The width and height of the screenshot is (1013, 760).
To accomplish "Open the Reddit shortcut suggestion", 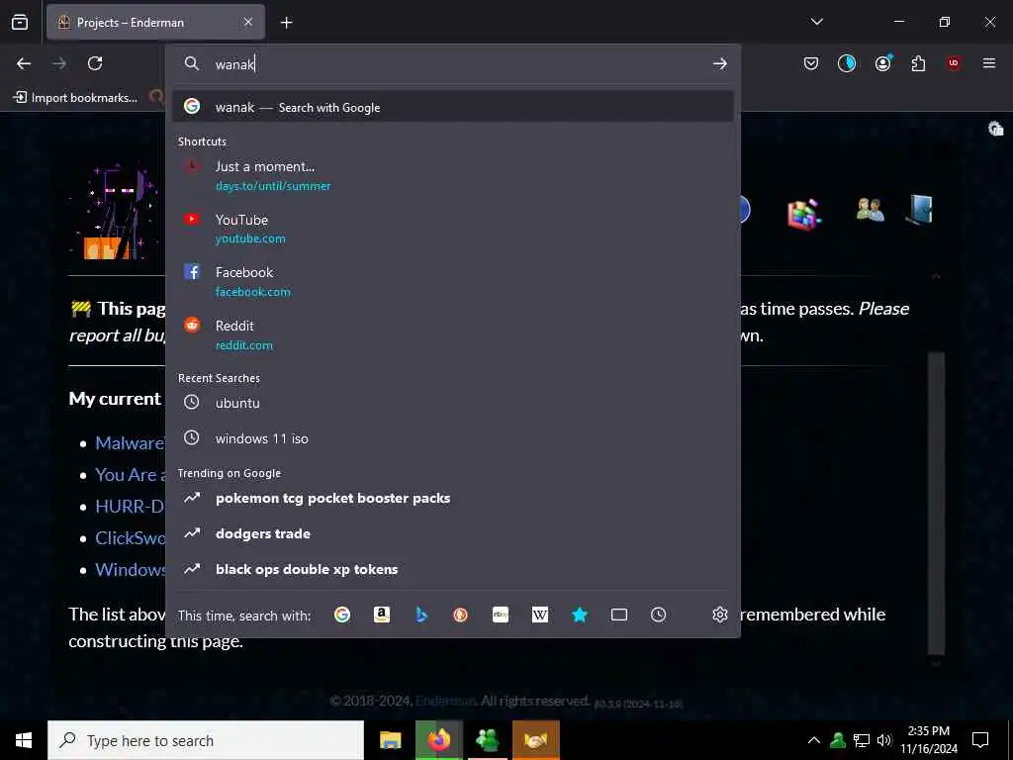I will pos(453,334).
